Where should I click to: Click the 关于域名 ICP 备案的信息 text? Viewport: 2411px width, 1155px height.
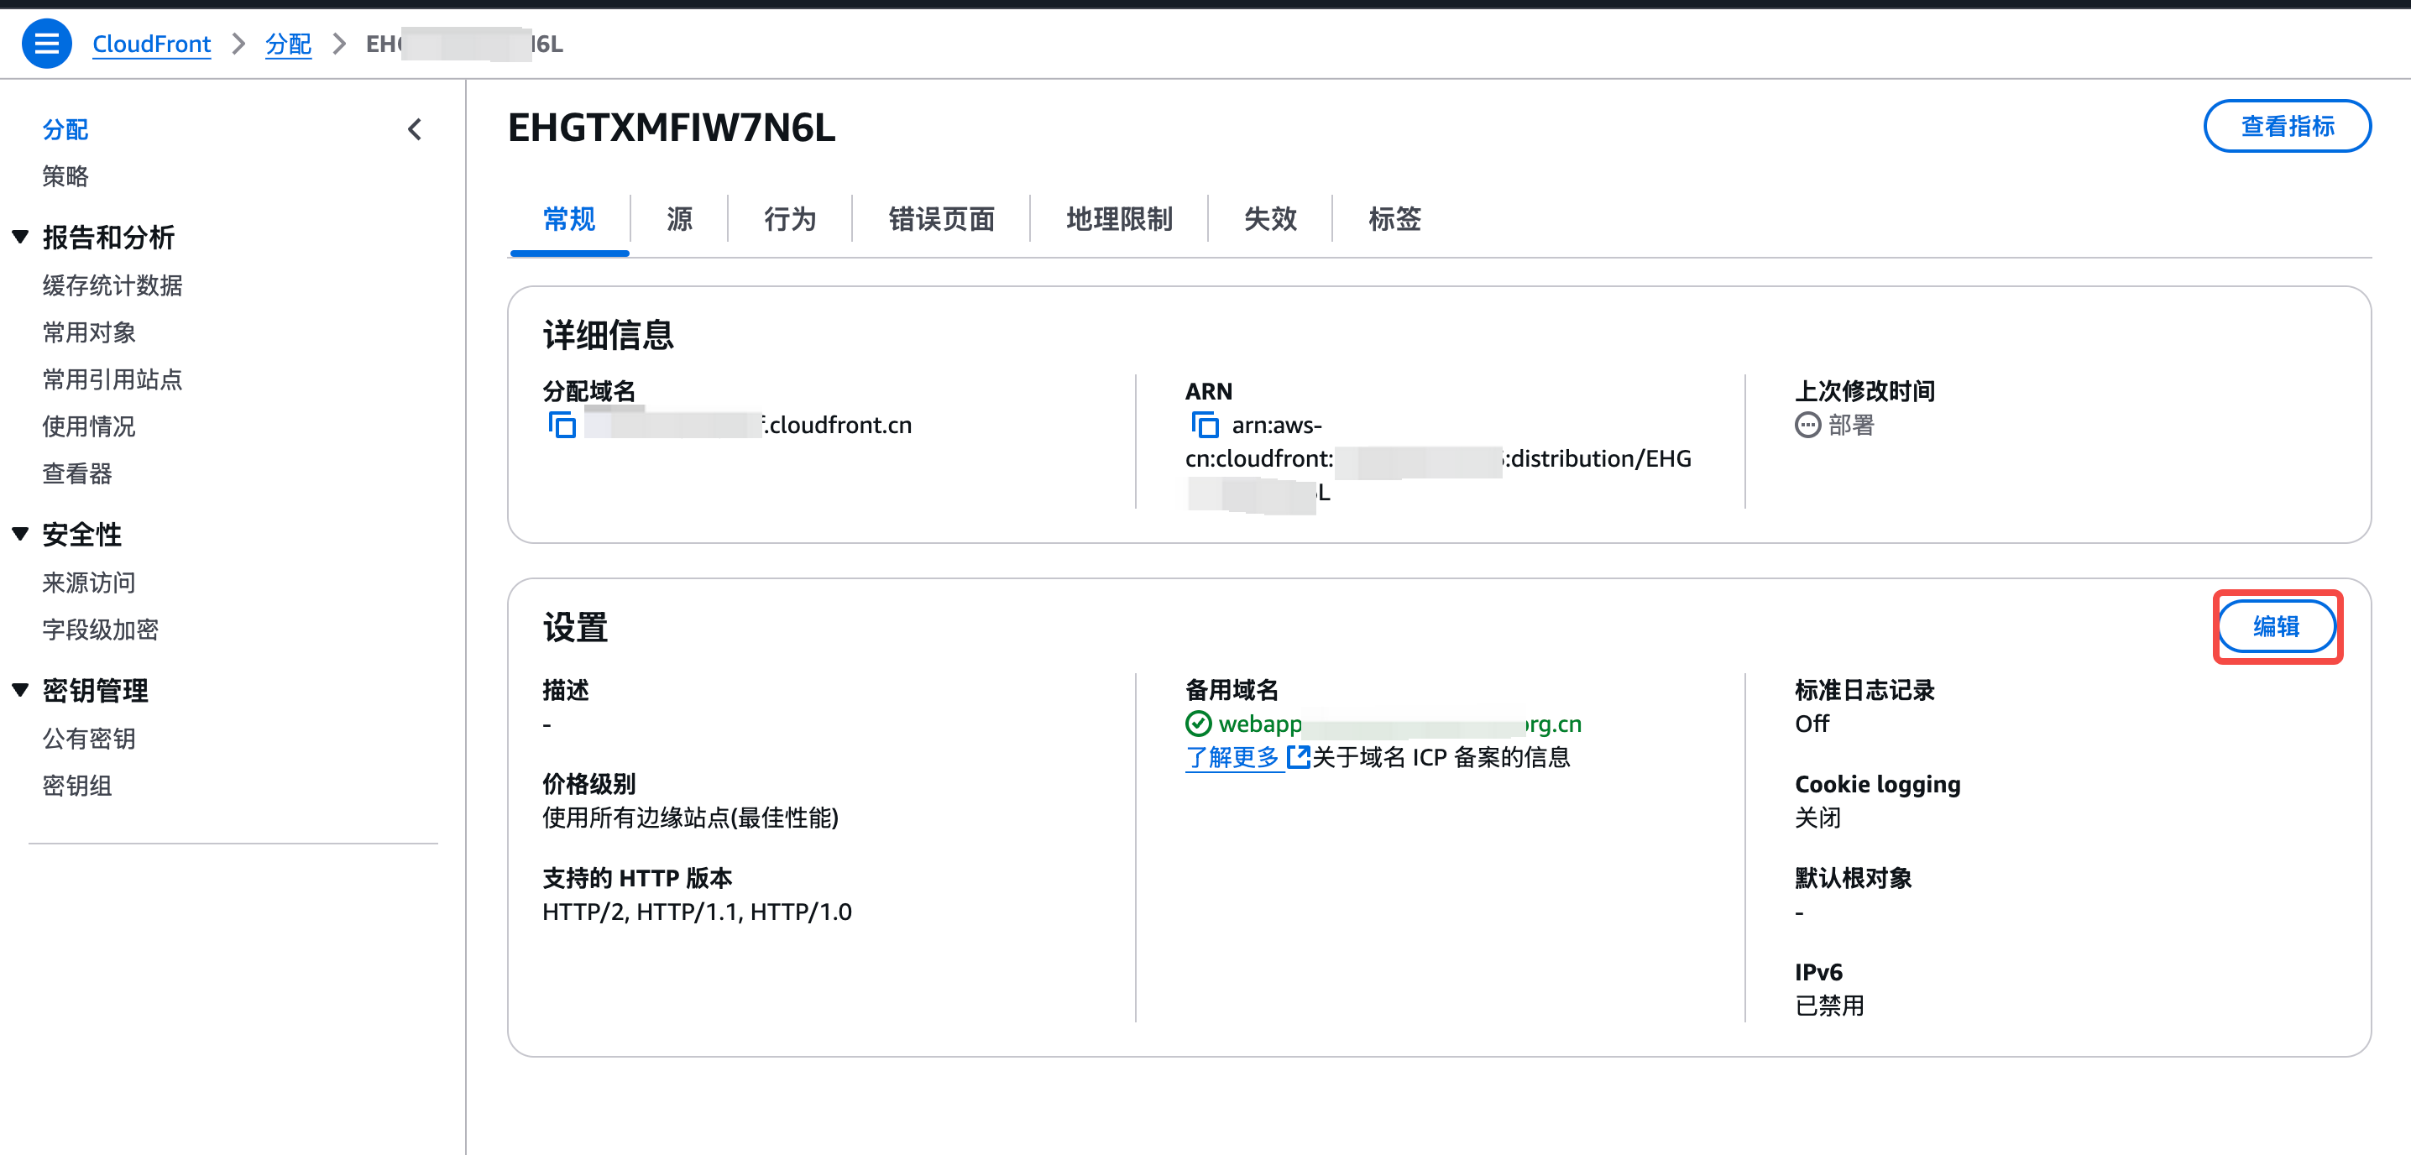coord(1441,756)
